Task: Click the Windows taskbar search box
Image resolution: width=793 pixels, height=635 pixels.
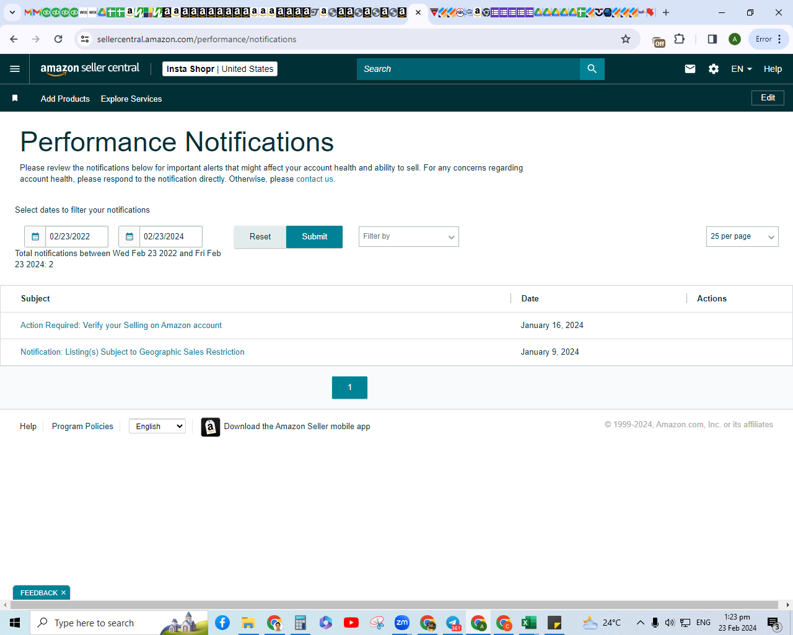Action: [119, 623]
